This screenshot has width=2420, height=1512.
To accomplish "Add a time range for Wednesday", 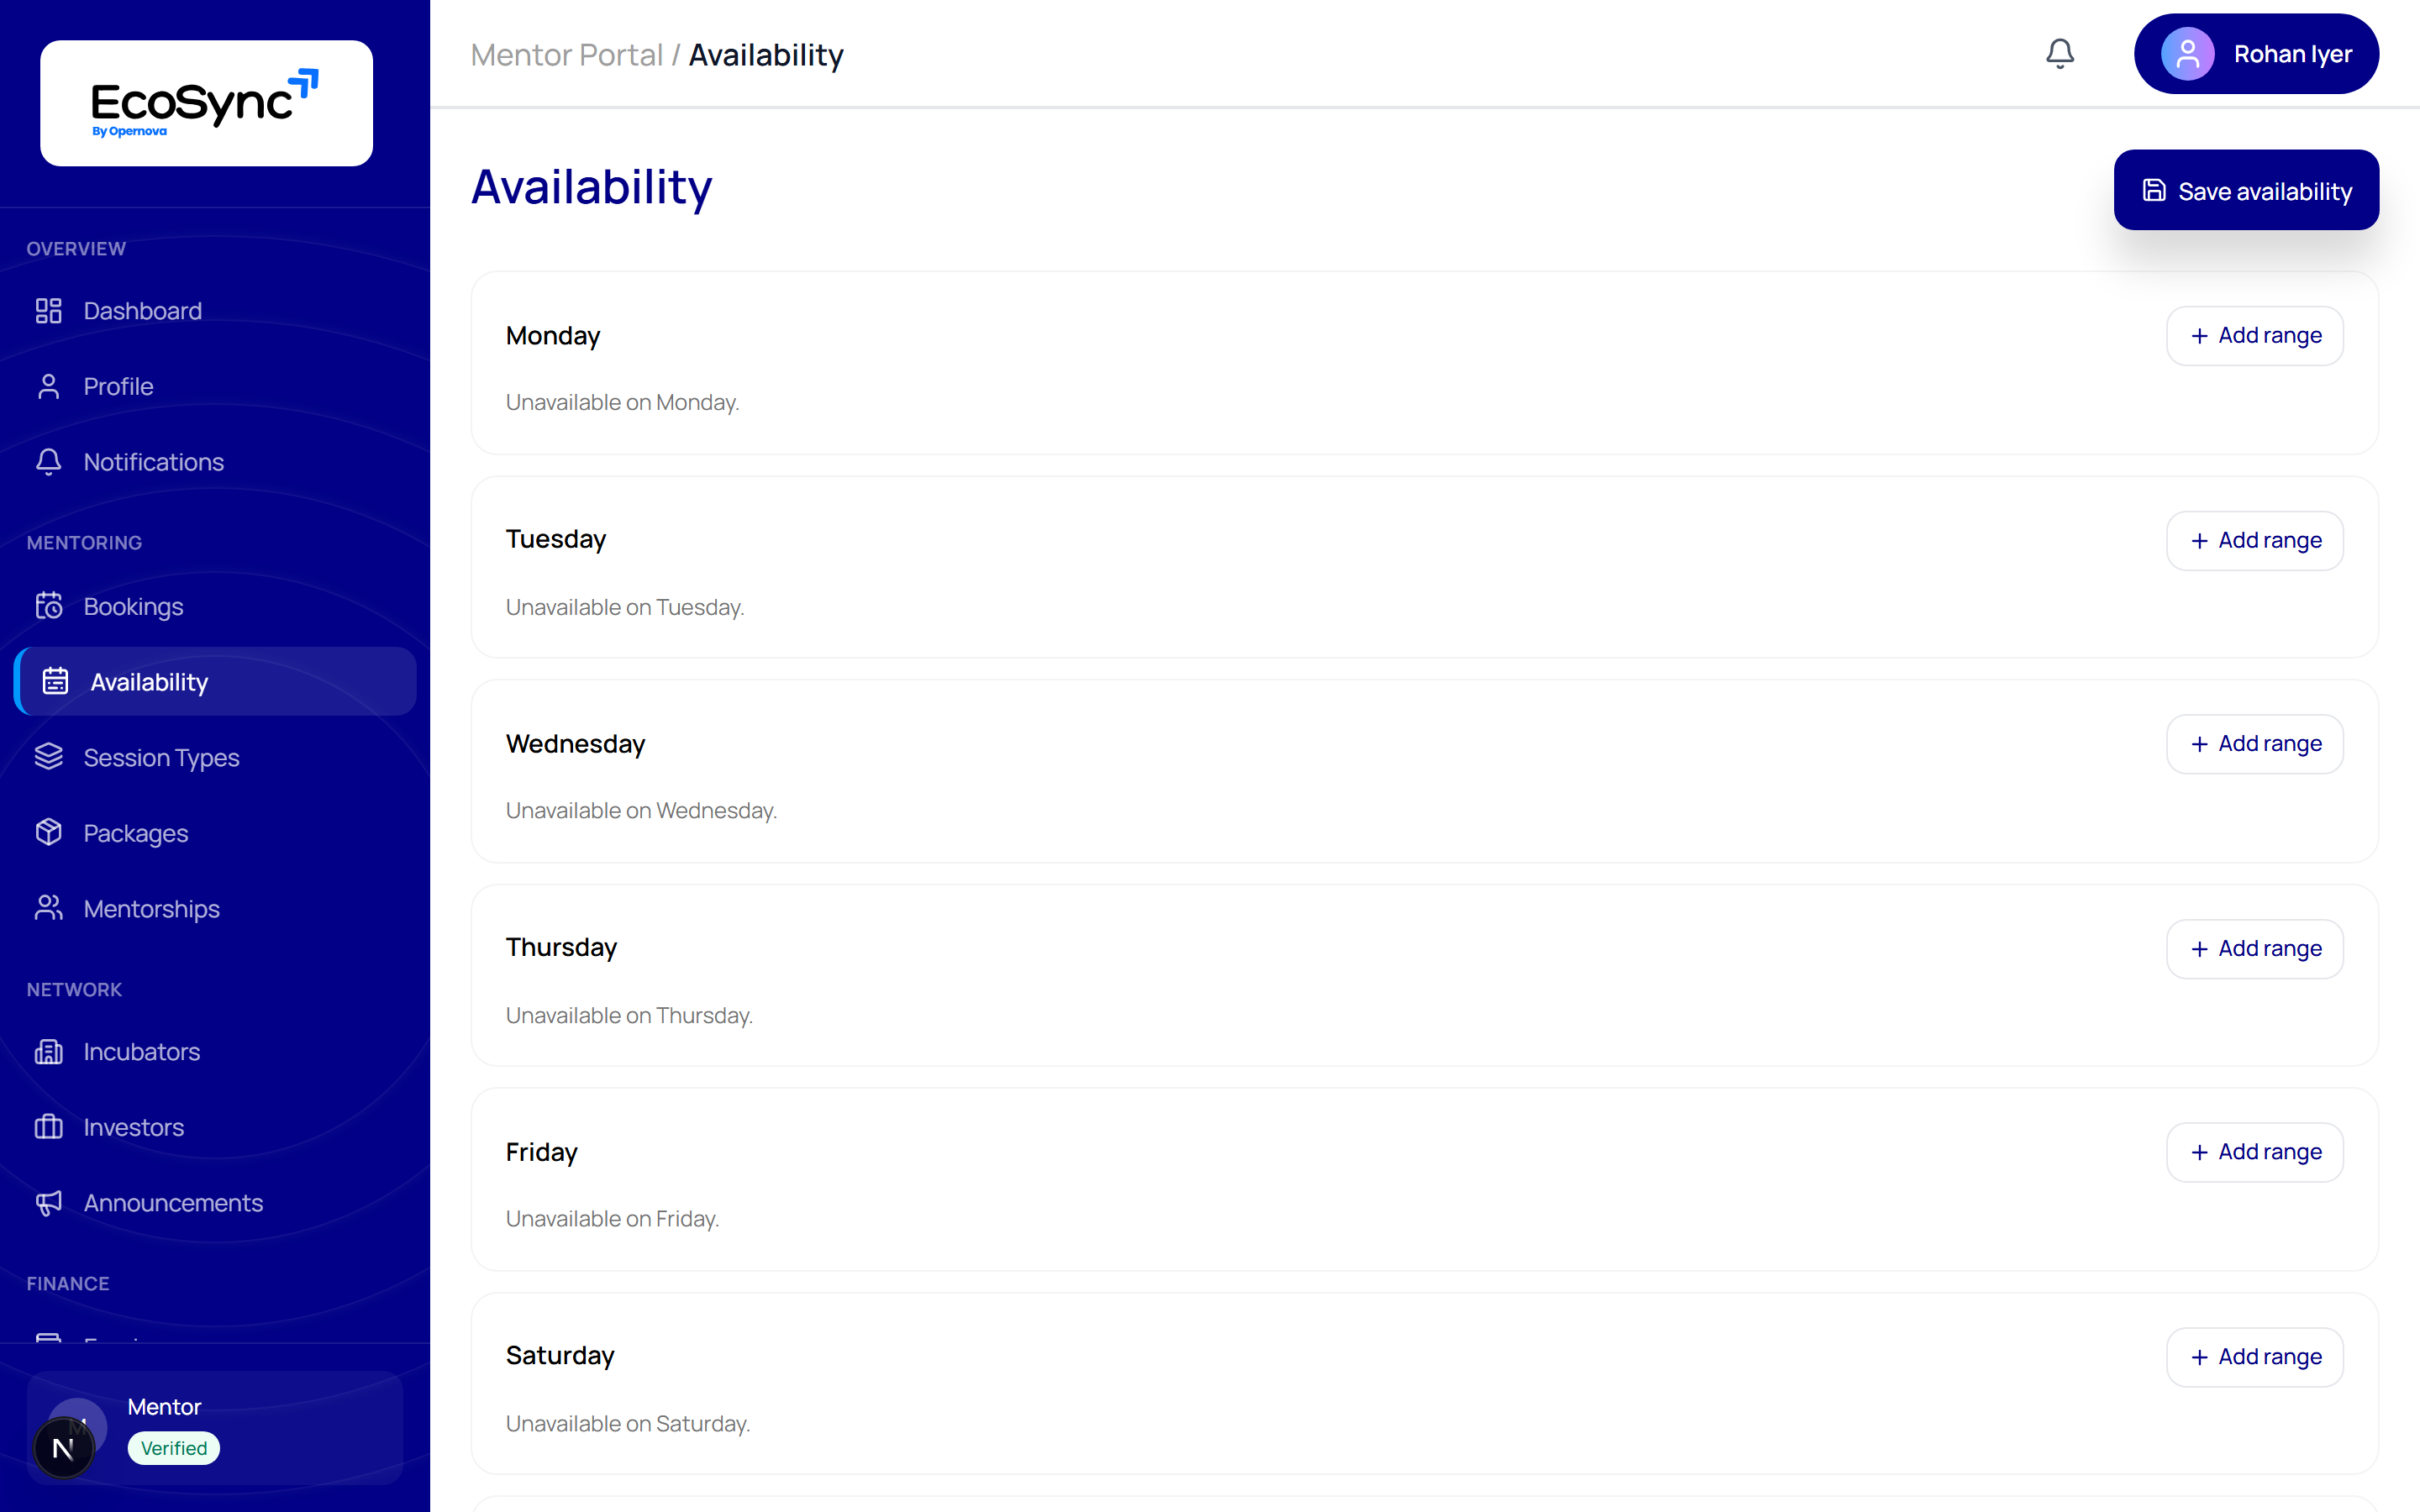I will coord(2255,744).
